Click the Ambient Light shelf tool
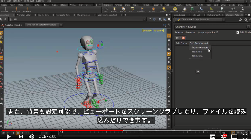This screenshot has height=139, width=251. pos(222,10)
